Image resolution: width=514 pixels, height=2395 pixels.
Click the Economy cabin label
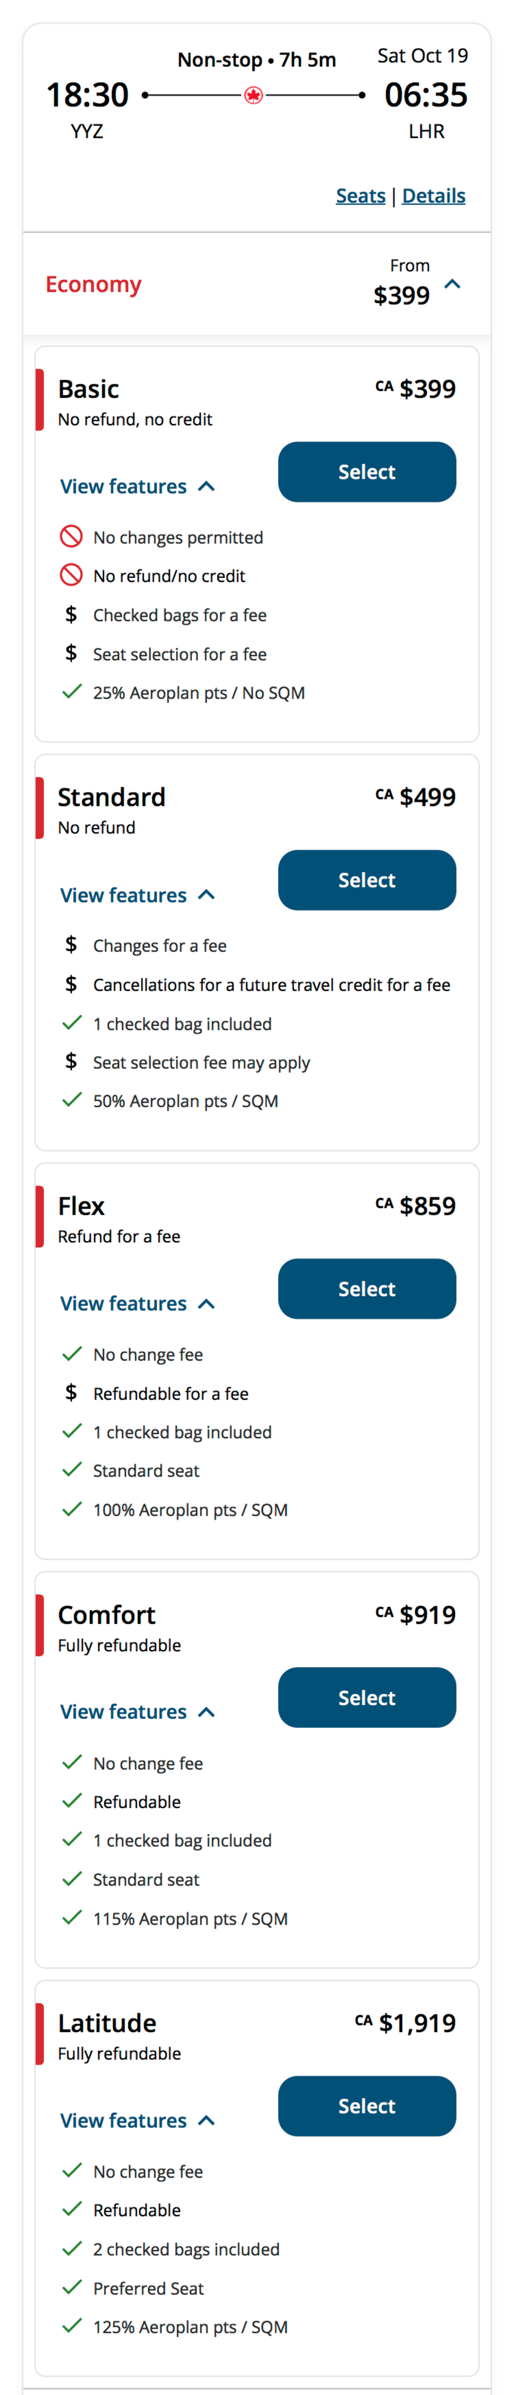click(94, 285)
